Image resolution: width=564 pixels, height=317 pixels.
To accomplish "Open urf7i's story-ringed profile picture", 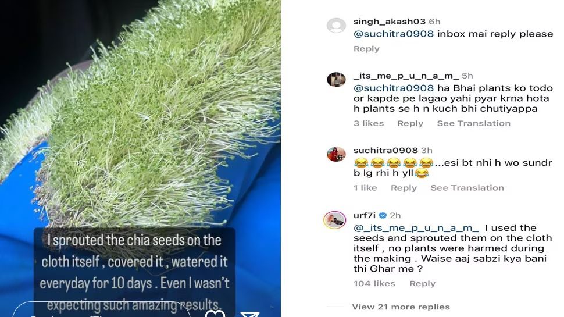I will point(335,219).
